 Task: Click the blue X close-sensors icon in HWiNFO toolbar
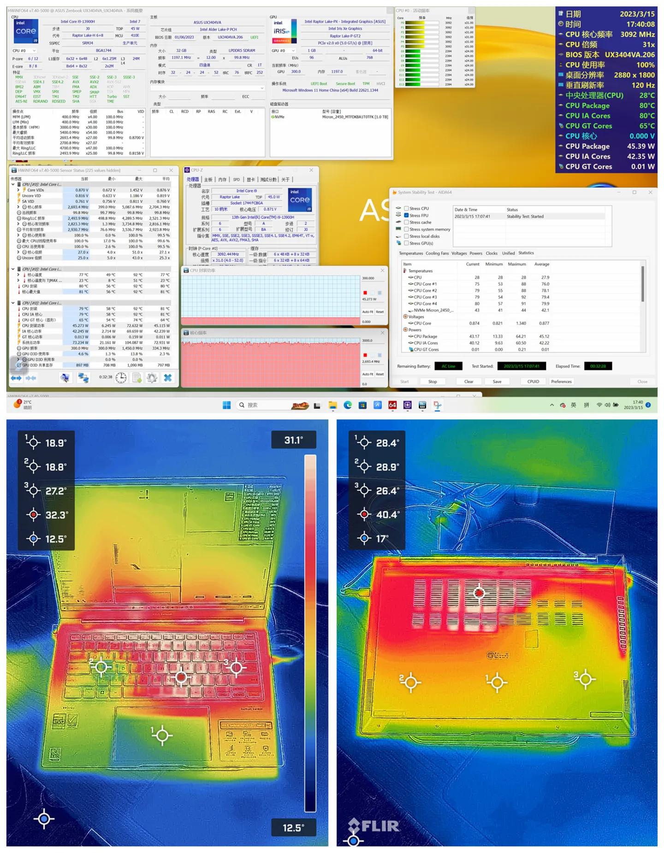[168, 378]
